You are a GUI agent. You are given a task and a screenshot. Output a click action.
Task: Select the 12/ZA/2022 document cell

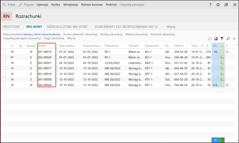(x=112, y=63)
